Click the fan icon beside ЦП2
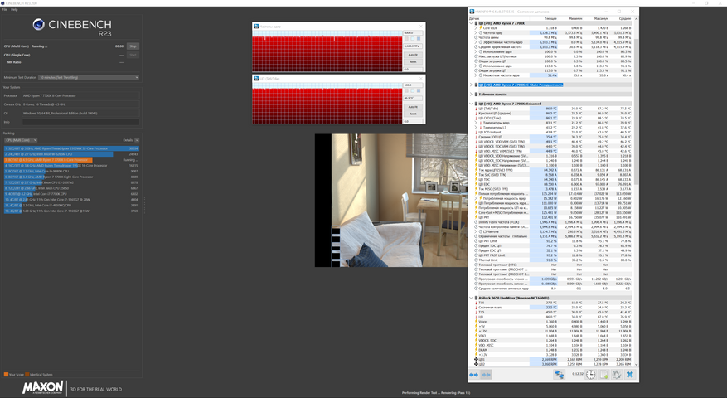Screen dimensions: 727x398 pyautogui.click(x=476, y=364)
